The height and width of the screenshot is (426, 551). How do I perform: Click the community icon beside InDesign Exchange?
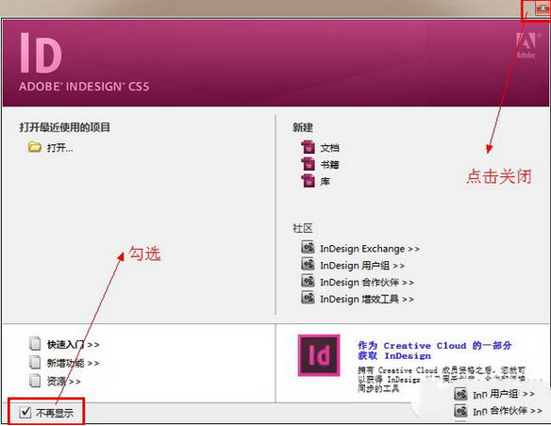[x=308, y=247]
